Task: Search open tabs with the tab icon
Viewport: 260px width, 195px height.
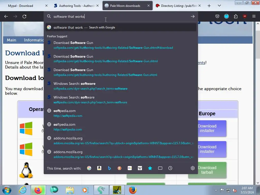Action: tap(160, 168)
